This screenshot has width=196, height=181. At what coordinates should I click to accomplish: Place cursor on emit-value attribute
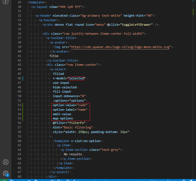[62, 114]
